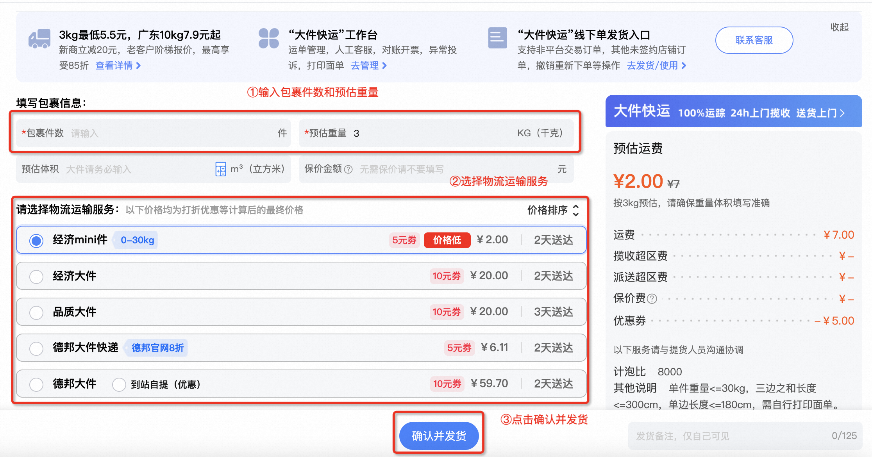The image size is (872, 457).
Task: Click the ¥59.70 price
Action: pyautogui.click(x=489, y=383)
